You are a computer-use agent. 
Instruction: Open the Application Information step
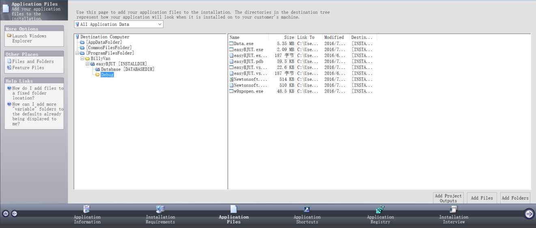87,215
